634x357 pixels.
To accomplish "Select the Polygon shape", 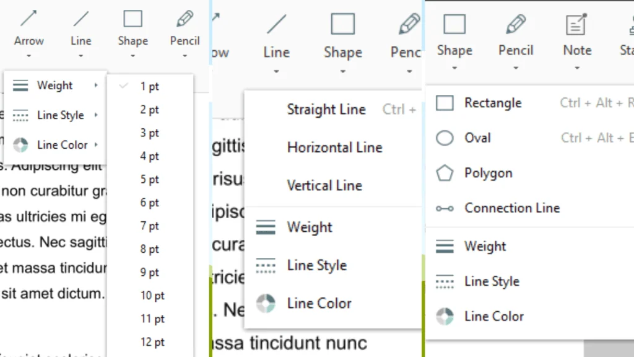I will tap(489, 173).
